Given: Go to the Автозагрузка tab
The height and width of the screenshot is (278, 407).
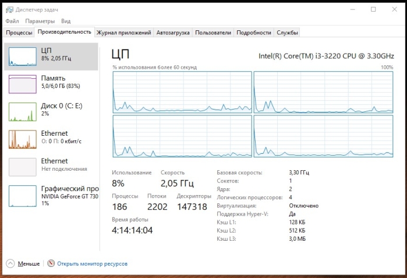Looking at the screenshot, I should [x=173, y=33].
